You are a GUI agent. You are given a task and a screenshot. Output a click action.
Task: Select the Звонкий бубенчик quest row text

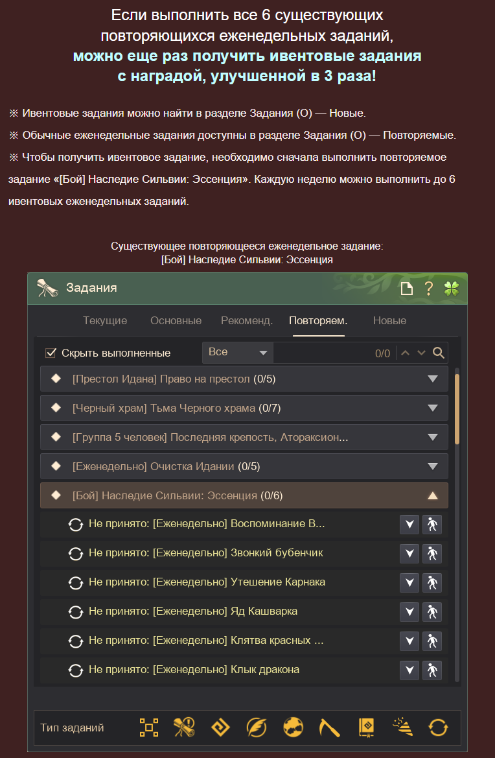(206, 552)
